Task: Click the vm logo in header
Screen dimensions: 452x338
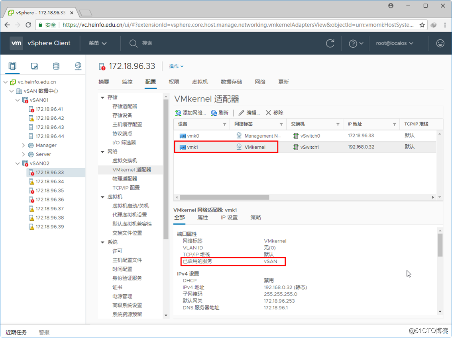Action: click(x=16, y=43)
